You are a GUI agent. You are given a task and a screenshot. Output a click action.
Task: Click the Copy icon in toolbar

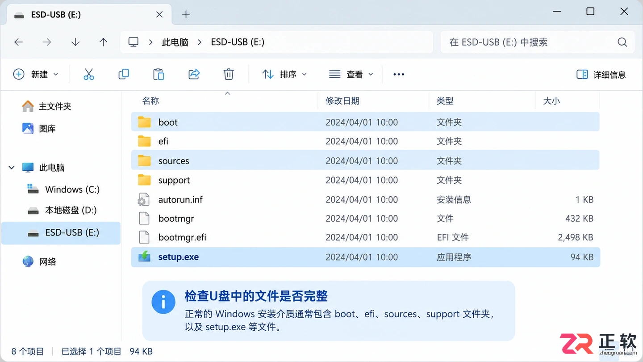124,74
